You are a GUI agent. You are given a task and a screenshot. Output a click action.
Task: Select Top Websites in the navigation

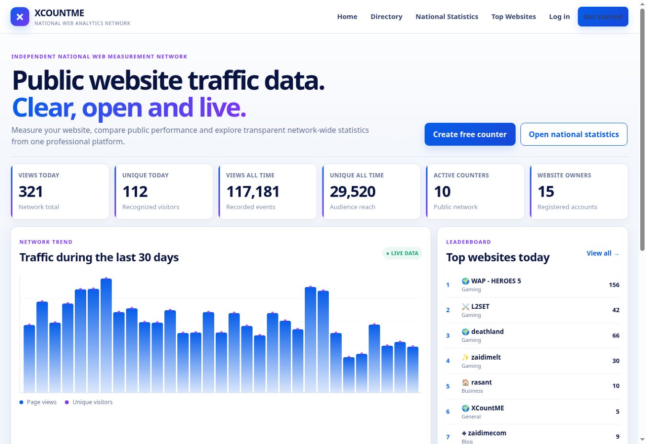pyautogui.click(x=514, y=17)
